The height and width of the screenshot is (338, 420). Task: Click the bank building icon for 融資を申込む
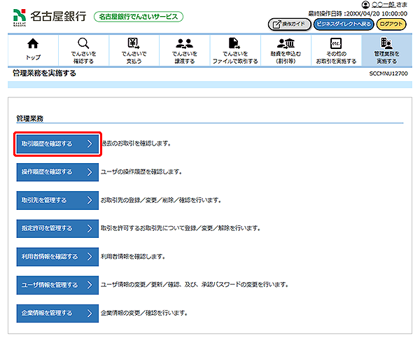pos(284,45)
